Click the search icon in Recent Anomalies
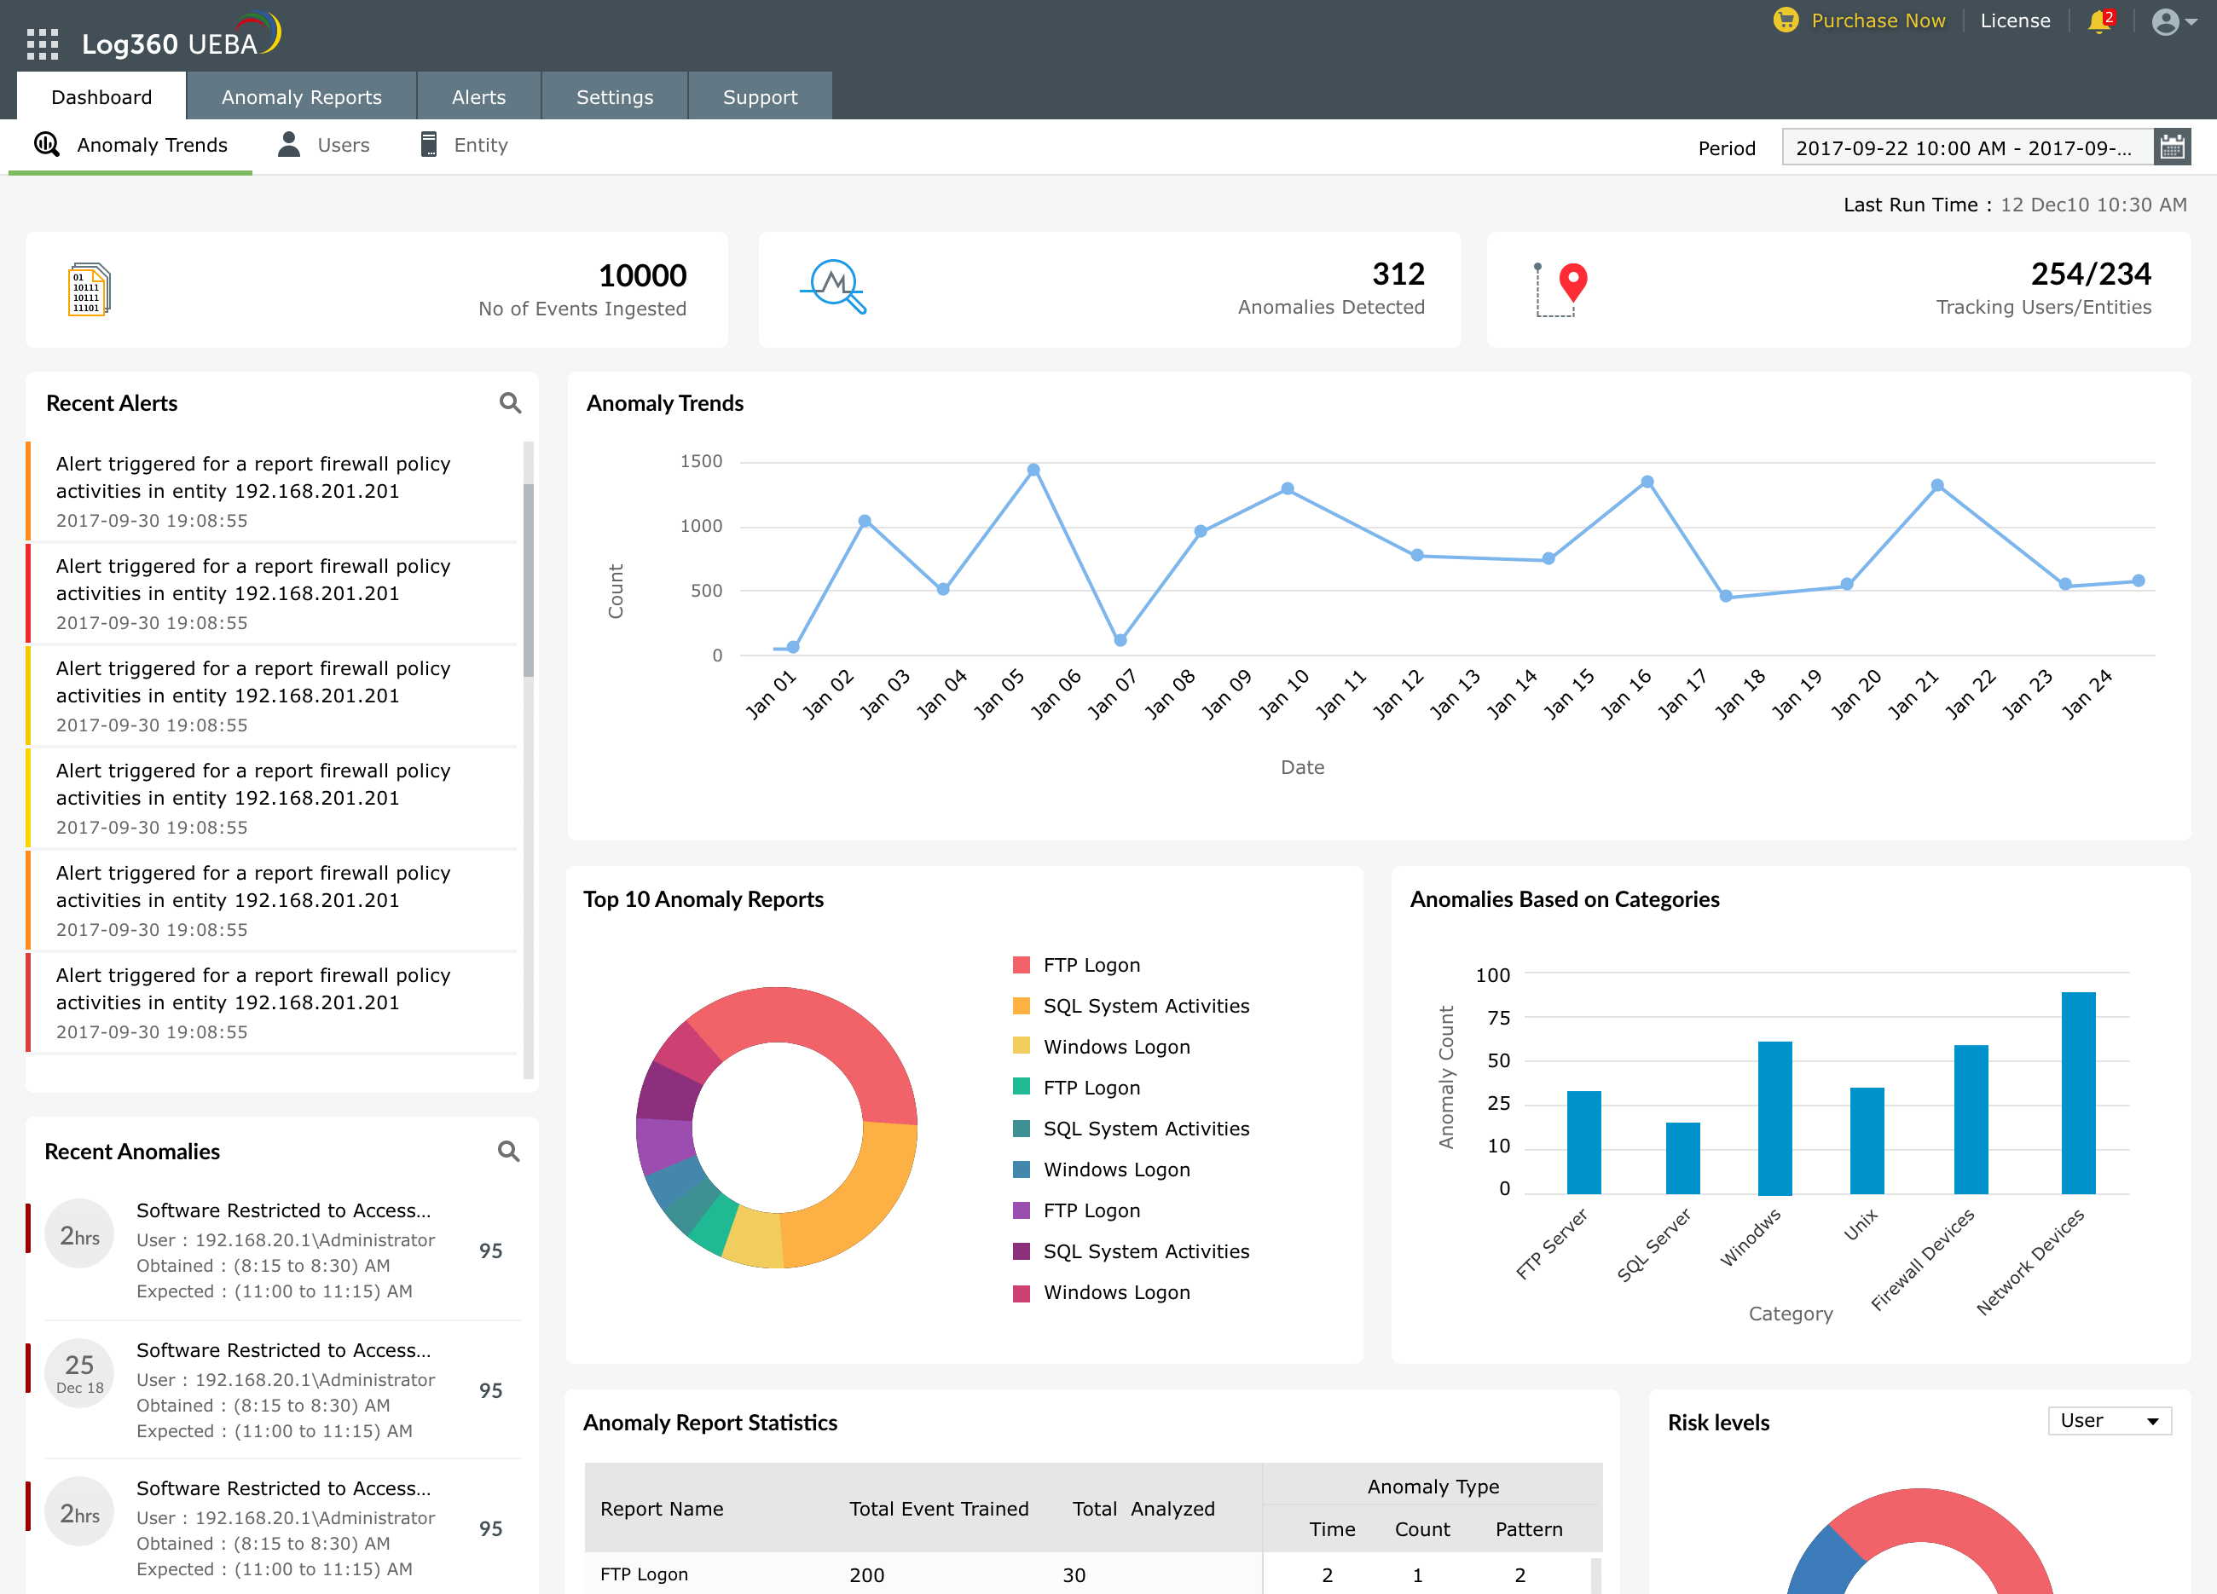 tap(507, 1152)
